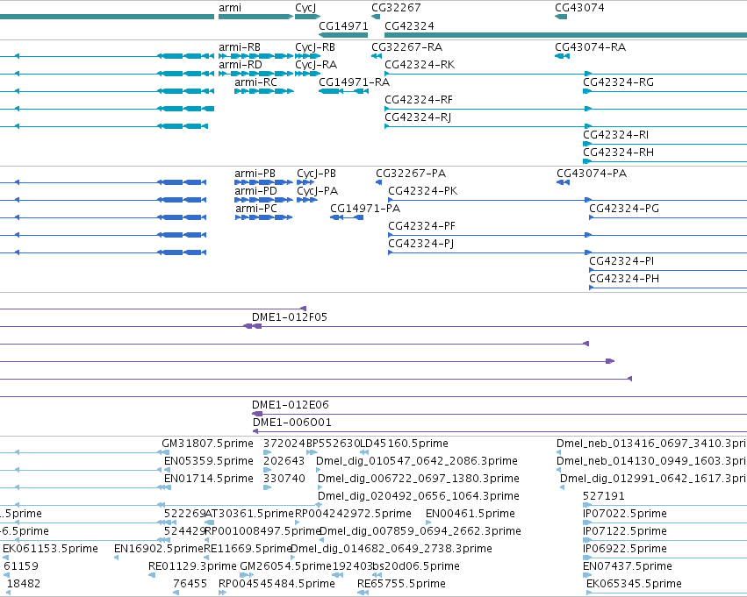
Task: Select the CycJ-PB protein label
Action: 316,174
